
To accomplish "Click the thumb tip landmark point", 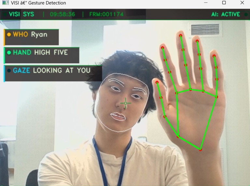I will (157, 82).
